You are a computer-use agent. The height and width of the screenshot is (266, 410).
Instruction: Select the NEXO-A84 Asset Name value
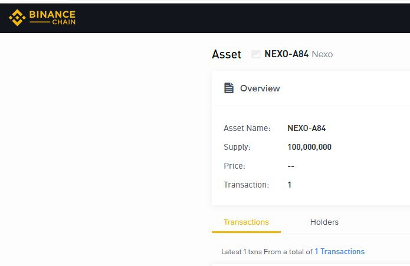pyautogui.click(x=306, y=128)
